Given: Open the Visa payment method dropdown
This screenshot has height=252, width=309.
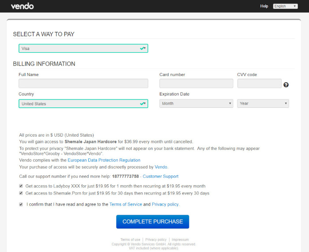Looking at the screenshot, I should (x=83, y=48).
